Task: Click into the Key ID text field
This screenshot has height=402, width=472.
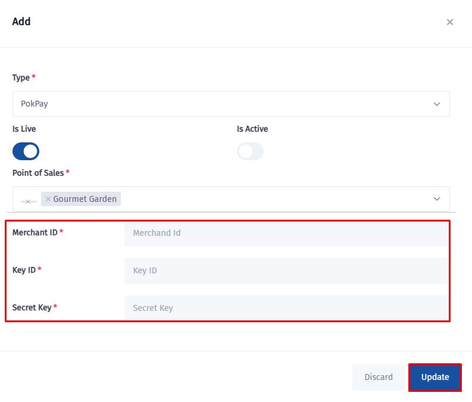Action: (x=286, y=271)
